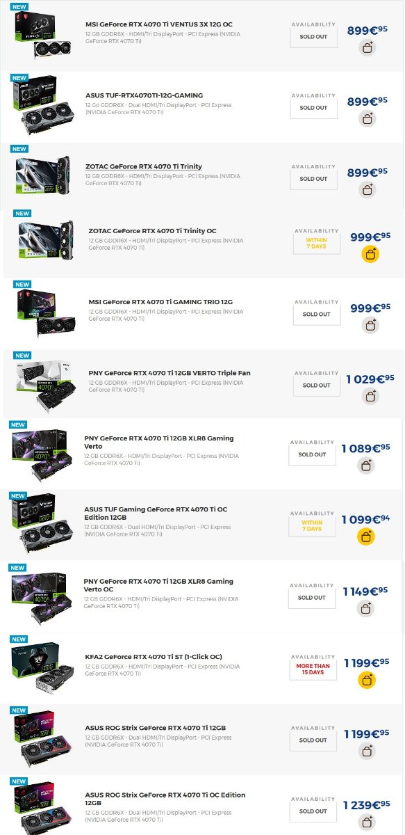The height and width of the screenshot is (835, 405).
Task: Open ZOTAC GeForce RTX 4070 Ti Trinity link
Action: (x=144, y=166)
